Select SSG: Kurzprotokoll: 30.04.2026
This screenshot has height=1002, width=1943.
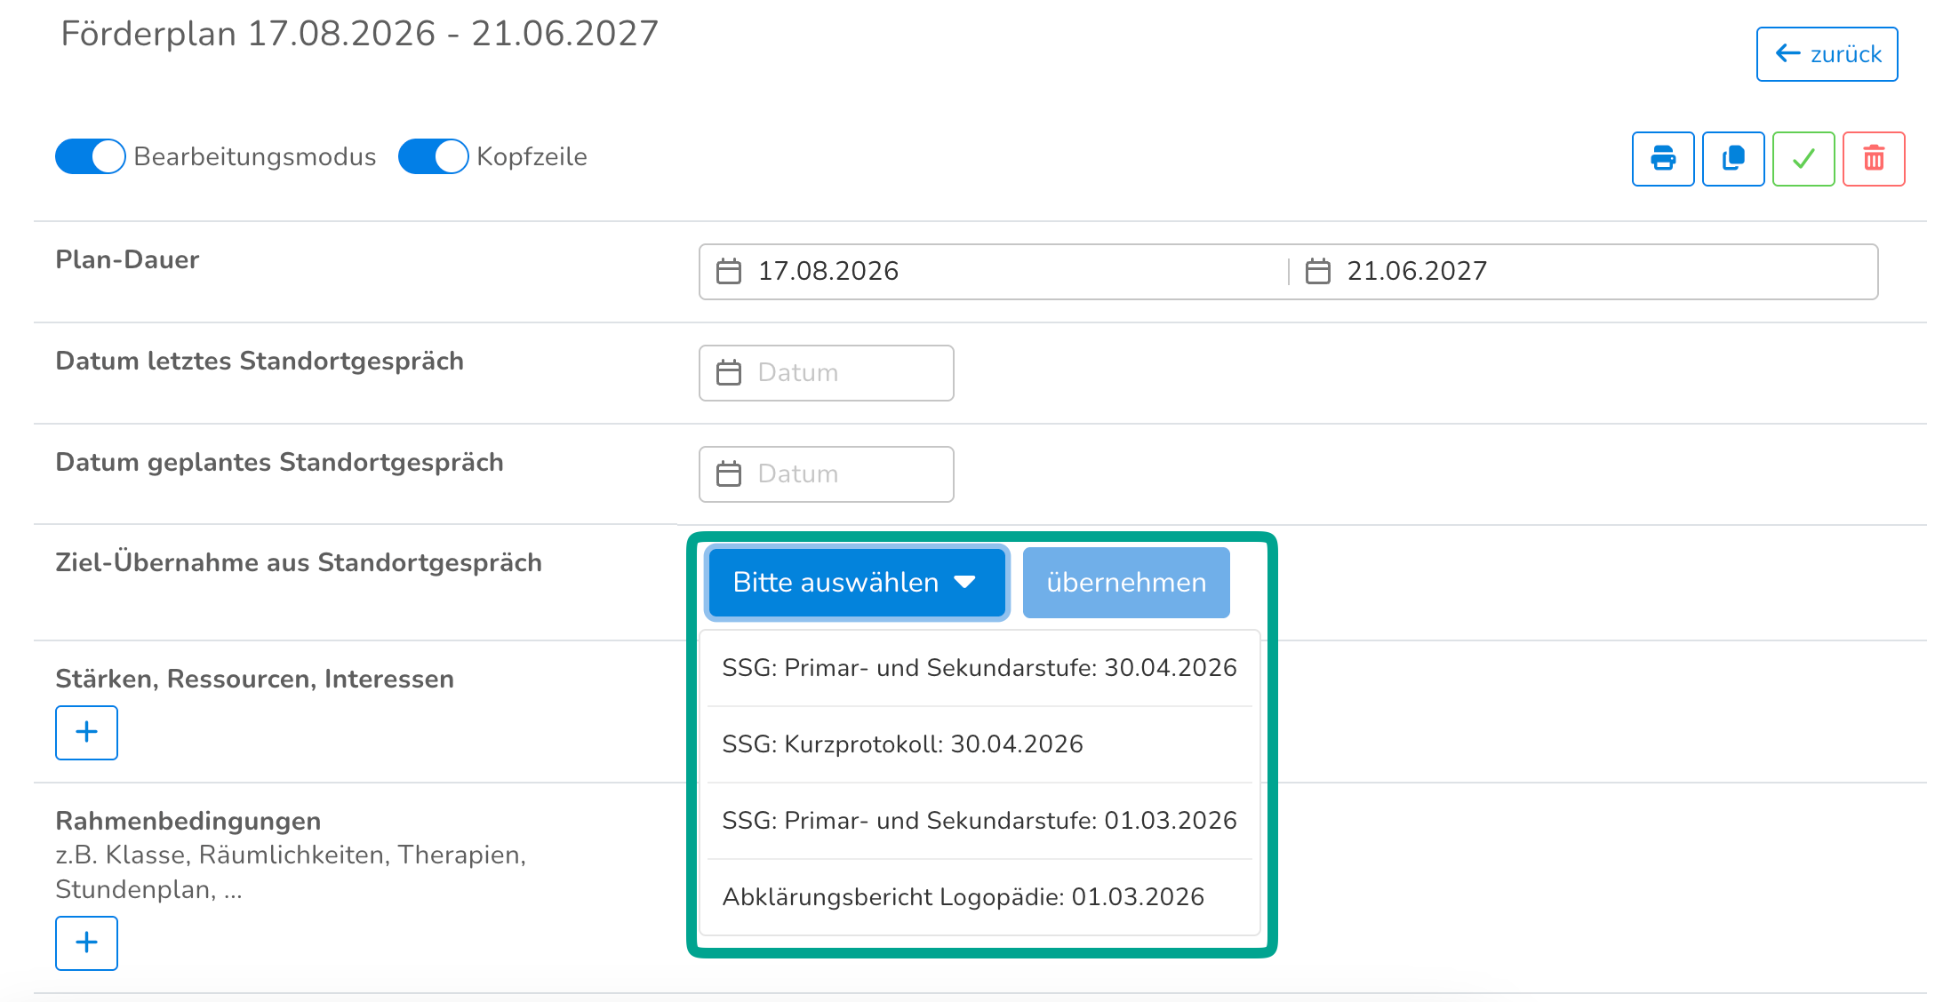[x=902, y=744]
